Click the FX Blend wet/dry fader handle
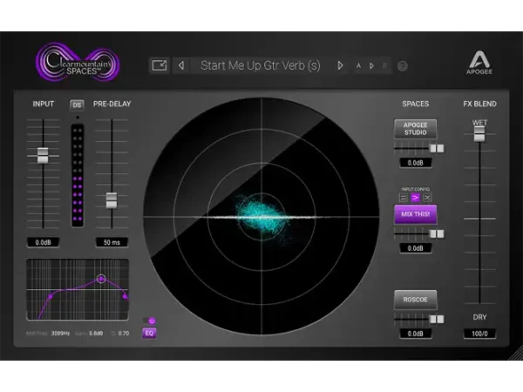 pyautogui.click(x=479, y=133)
